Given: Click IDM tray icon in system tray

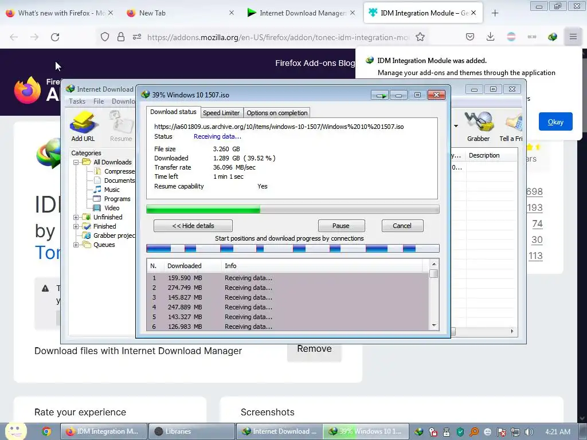Looking at the screenshot, I should point(419,432).
